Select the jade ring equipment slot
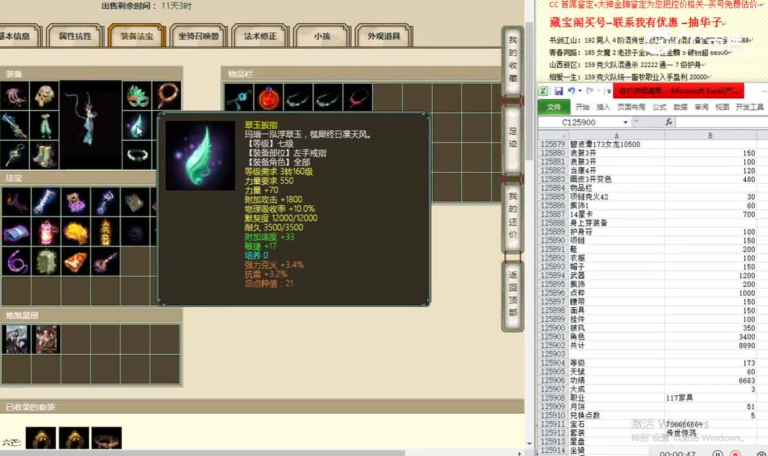The width and height of the screenshot is (768, 456). (x=137, y=125)
